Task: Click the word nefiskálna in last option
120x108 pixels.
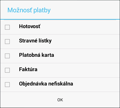Action: coord(61,84)
